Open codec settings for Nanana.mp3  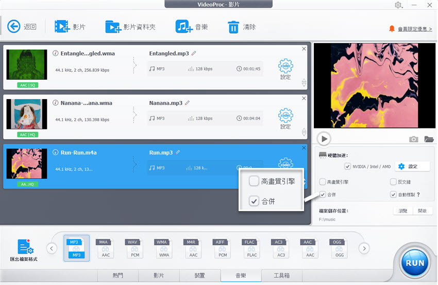[285, 119]
